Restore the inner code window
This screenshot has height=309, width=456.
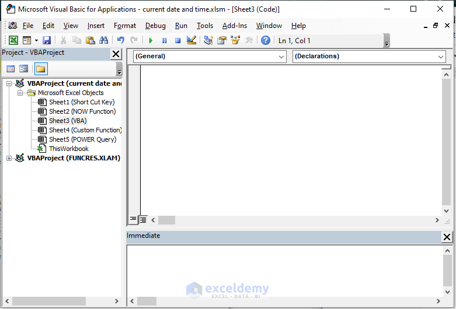pyautogui.click(x=436, y=26)
